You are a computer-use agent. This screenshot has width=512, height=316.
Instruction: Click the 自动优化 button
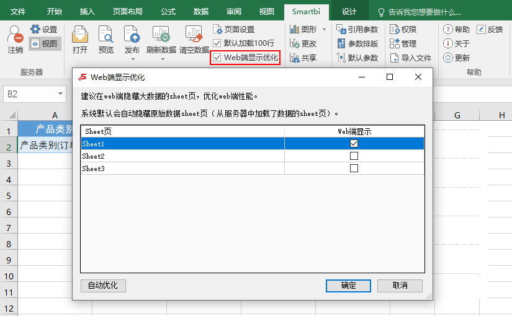[103, 286]
